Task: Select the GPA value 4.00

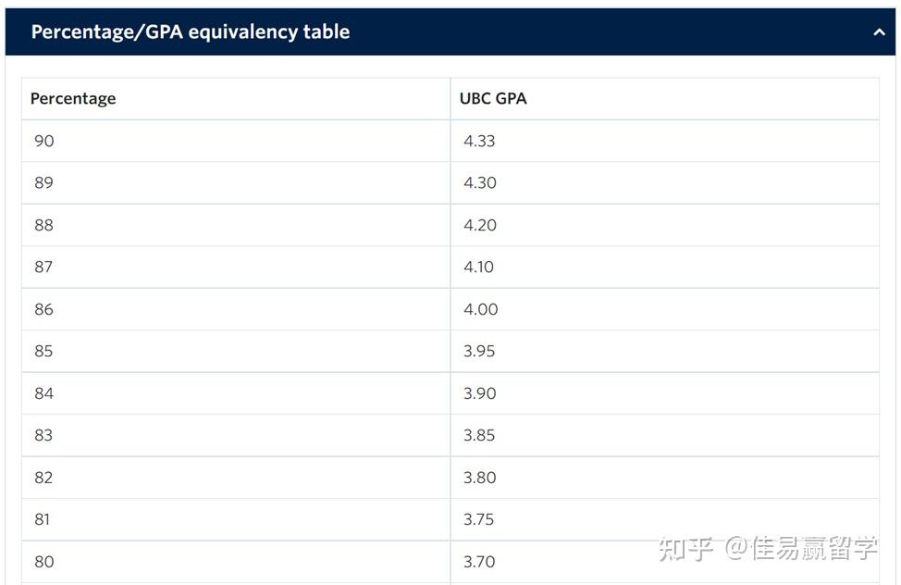Action: tap(480, 308)
